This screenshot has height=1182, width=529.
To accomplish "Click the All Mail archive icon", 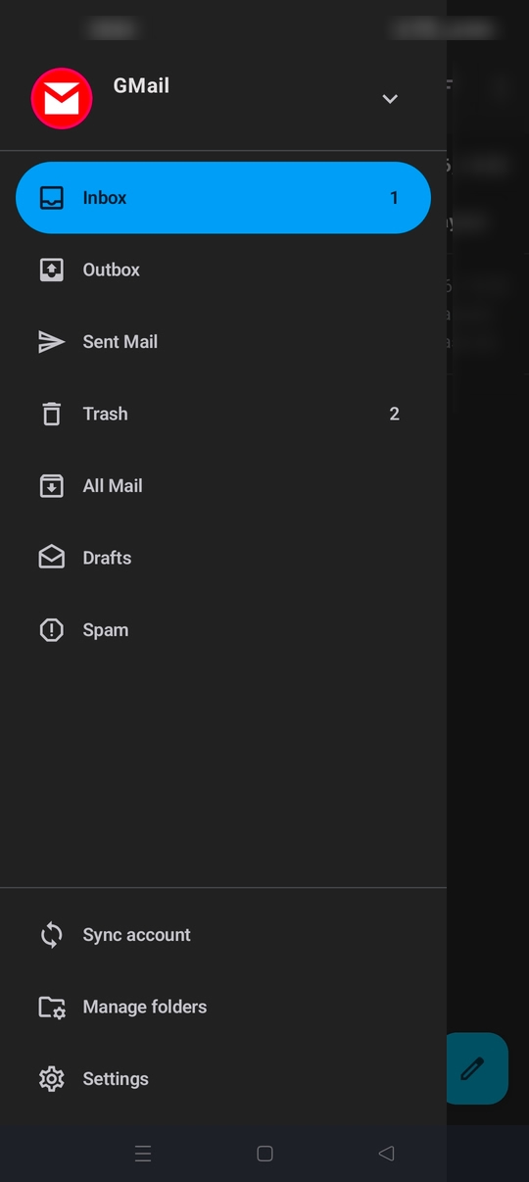I will click(51, 486).
